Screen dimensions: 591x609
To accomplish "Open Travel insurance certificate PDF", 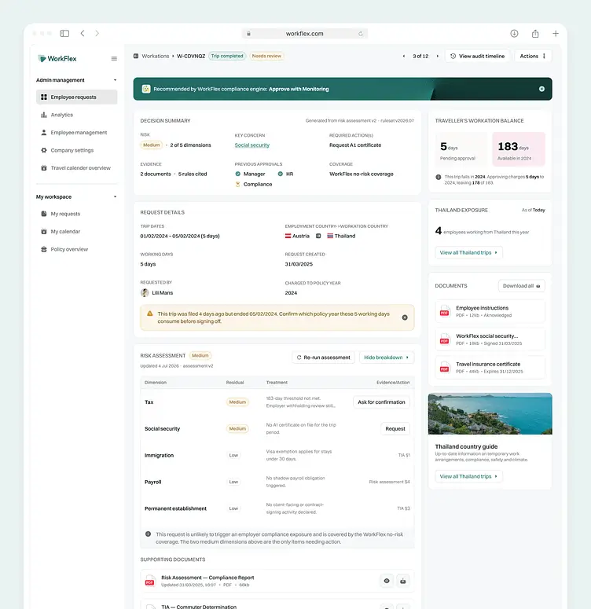I will pyautogui.click(x=490, y=368).
